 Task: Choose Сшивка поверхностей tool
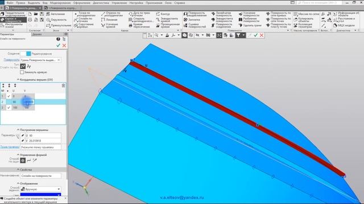click(x=195, y=25)
